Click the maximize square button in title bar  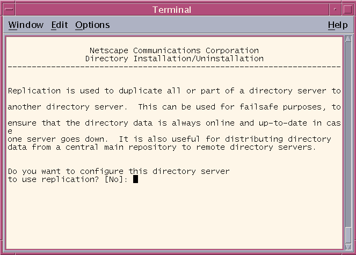click(347, 10)
